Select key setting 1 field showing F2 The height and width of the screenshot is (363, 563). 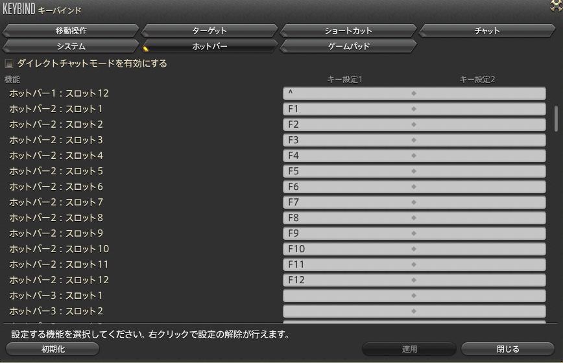pos(348,124)
